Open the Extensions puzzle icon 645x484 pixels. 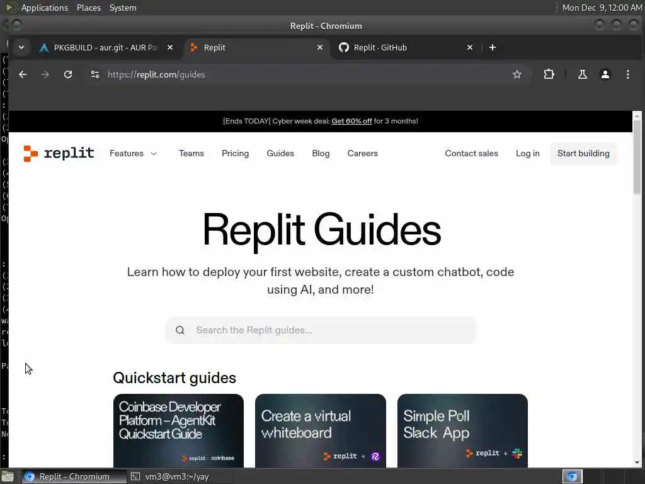[549, 74]
